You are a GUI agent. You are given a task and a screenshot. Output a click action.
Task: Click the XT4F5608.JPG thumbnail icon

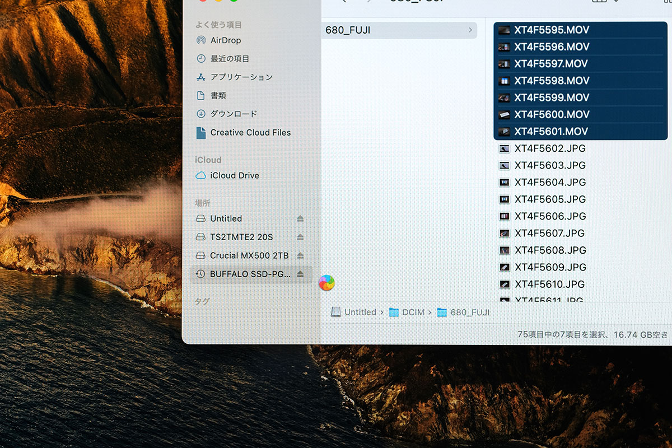pyautogui.click(x=504, y=250)
